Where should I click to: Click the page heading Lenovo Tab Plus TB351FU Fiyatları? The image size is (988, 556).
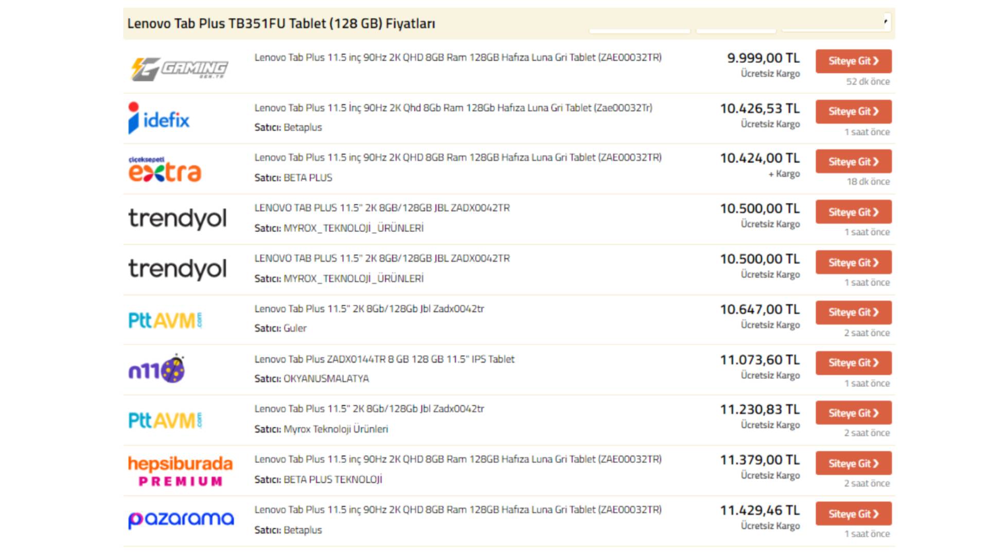[x=281, y=24]
